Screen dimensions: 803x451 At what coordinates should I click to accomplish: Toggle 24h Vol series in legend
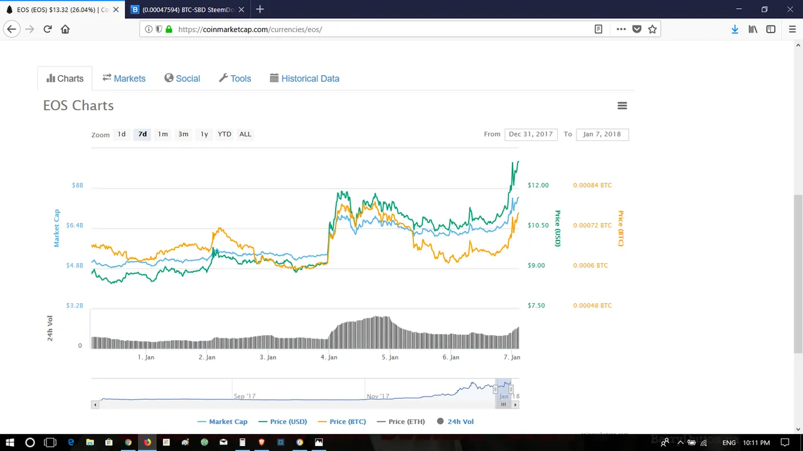click(455, 422)
